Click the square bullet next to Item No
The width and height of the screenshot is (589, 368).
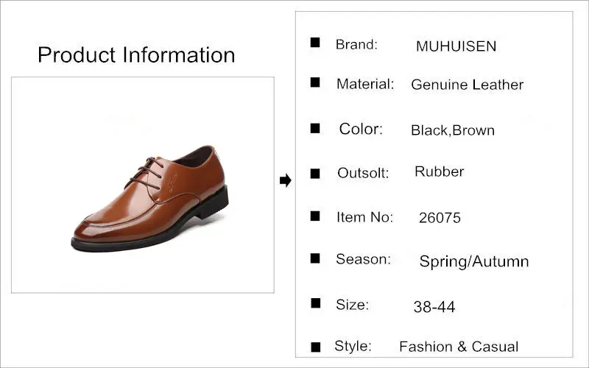(x=315, y=216)
